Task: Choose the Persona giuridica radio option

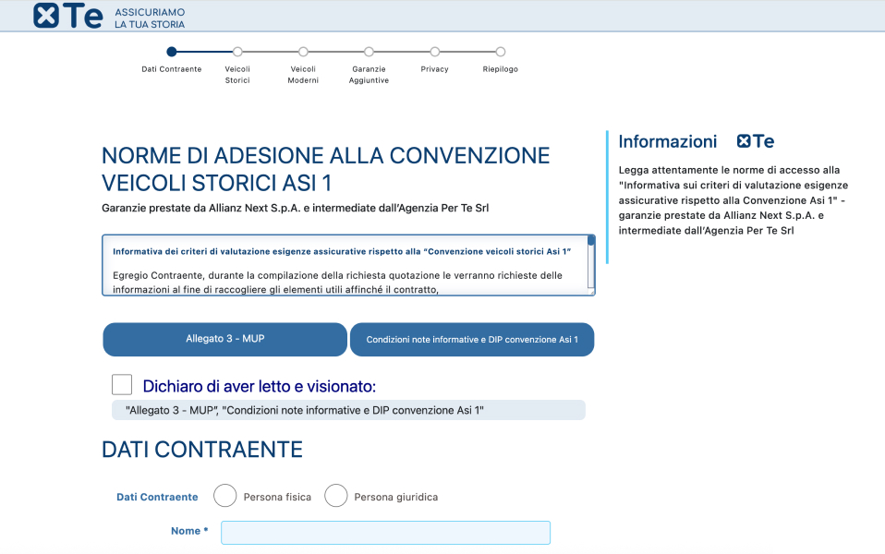Action: [x=336, y=496]
